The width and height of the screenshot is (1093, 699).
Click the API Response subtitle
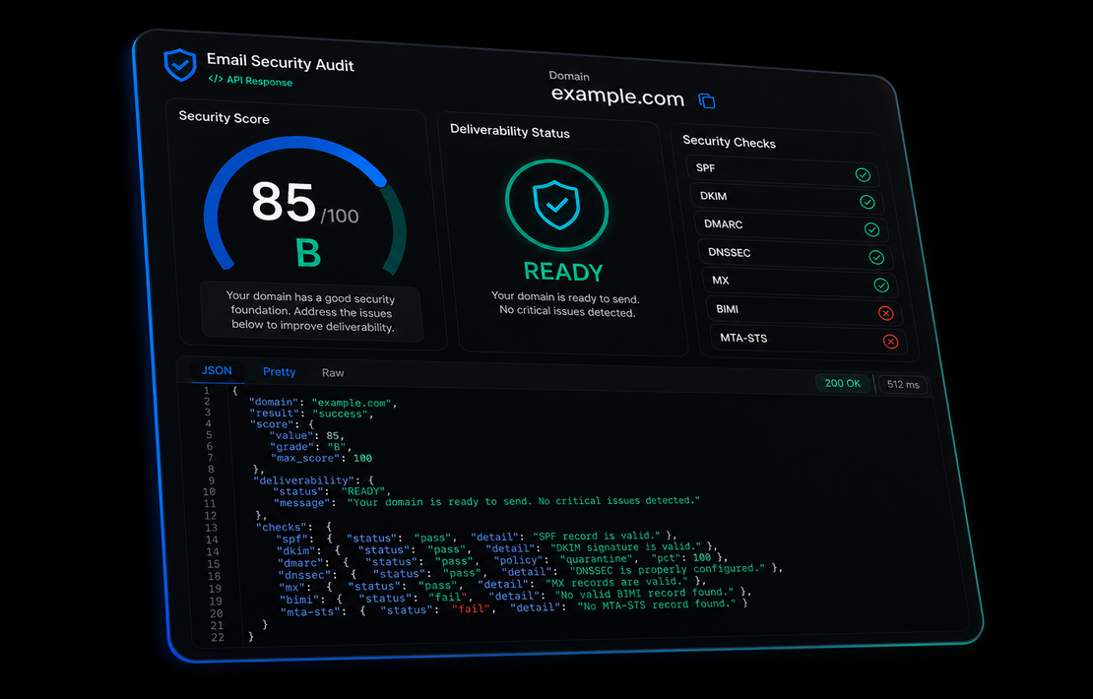[259, 81]
